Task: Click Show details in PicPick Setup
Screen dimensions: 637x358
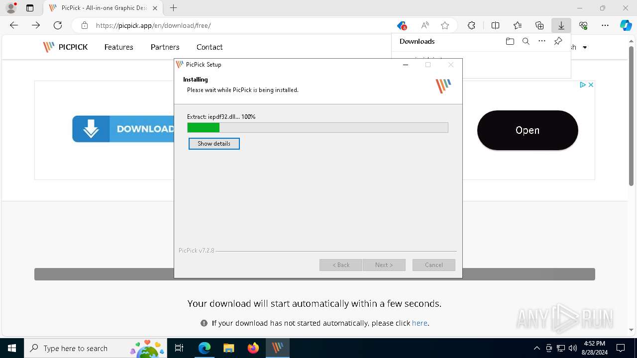Action: point(214,144)
